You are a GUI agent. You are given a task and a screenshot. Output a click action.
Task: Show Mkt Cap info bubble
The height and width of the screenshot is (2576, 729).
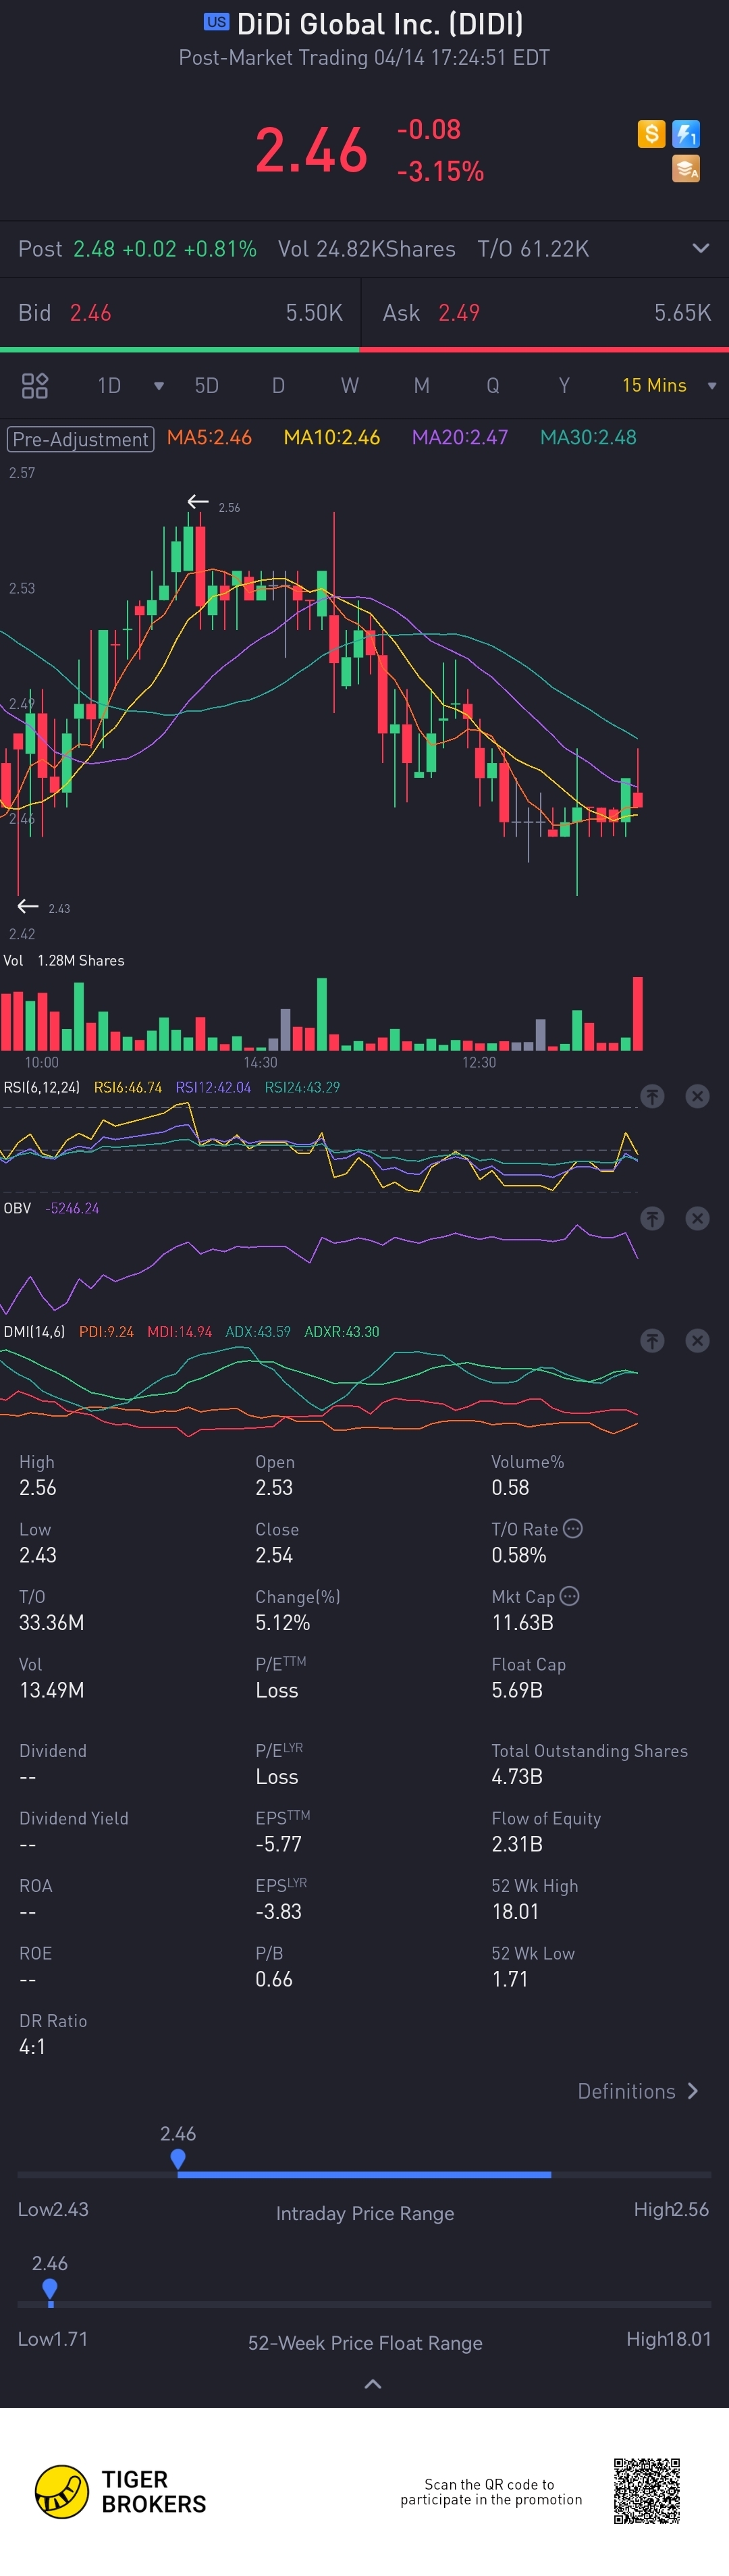pyautogui.click(x=570, y=1596)
